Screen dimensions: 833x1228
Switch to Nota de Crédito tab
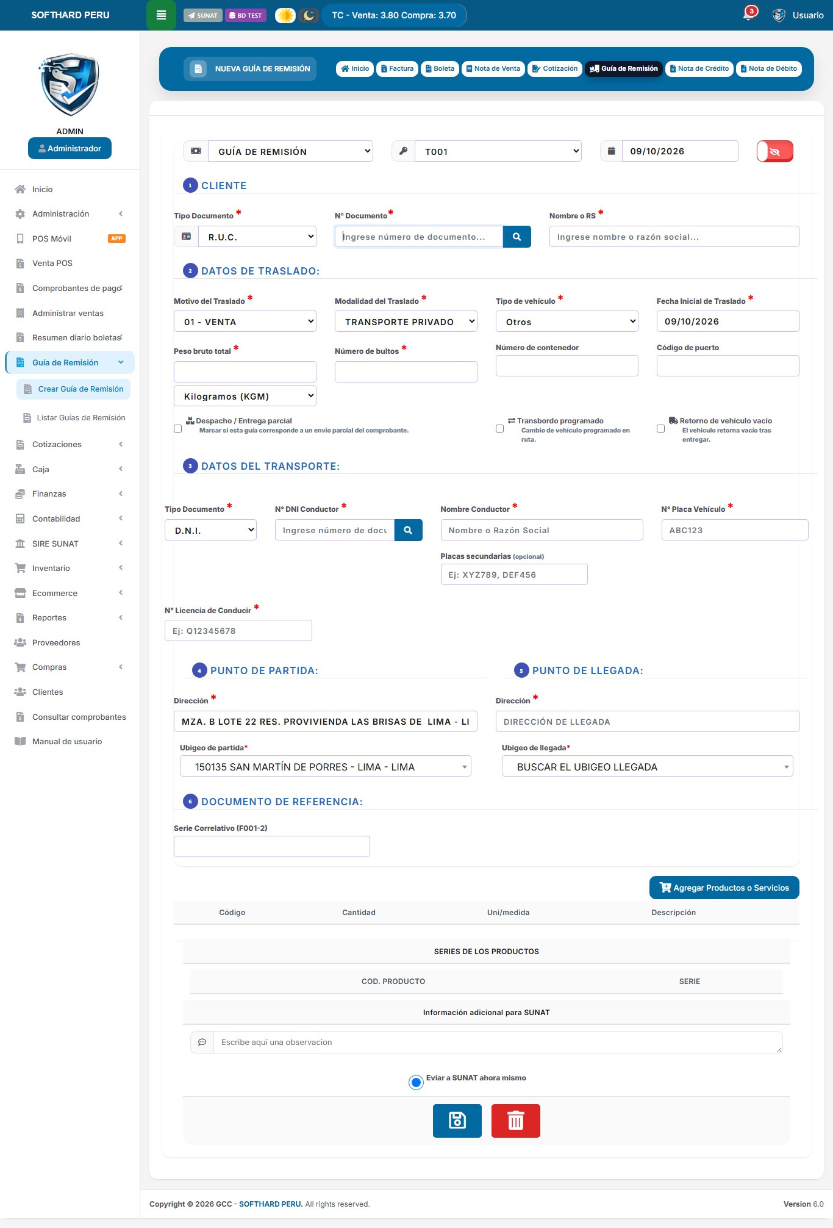point(699,69)
